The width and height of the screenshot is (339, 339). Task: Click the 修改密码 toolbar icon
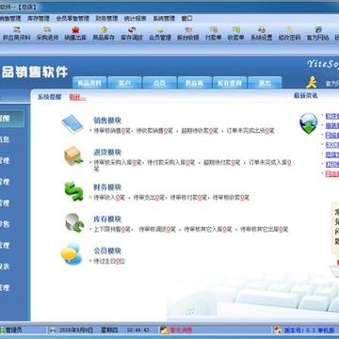290,34
